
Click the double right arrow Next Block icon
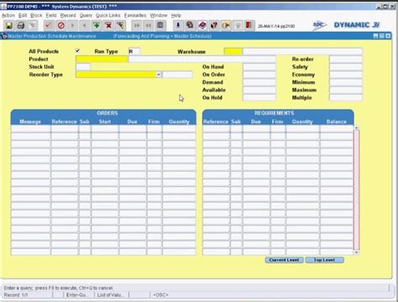tap(137, 26)
